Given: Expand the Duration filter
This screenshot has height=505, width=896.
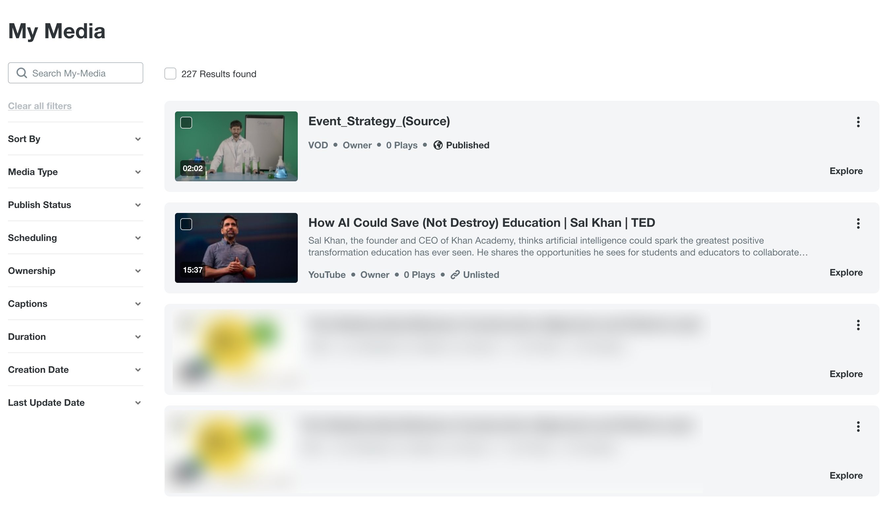Looking at the screenshot, I should coord(75,337).
